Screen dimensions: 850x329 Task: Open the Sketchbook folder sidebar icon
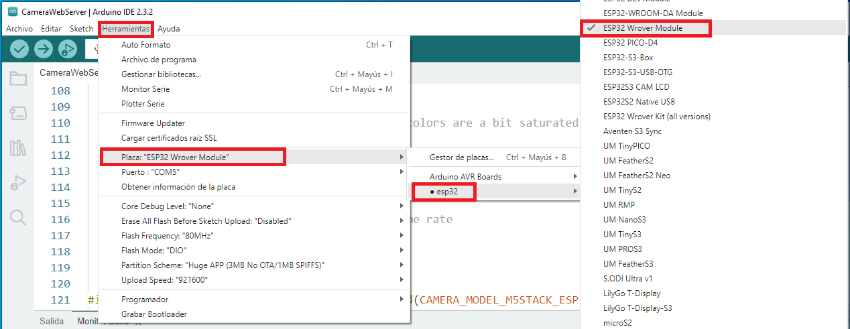coord(18,79)
